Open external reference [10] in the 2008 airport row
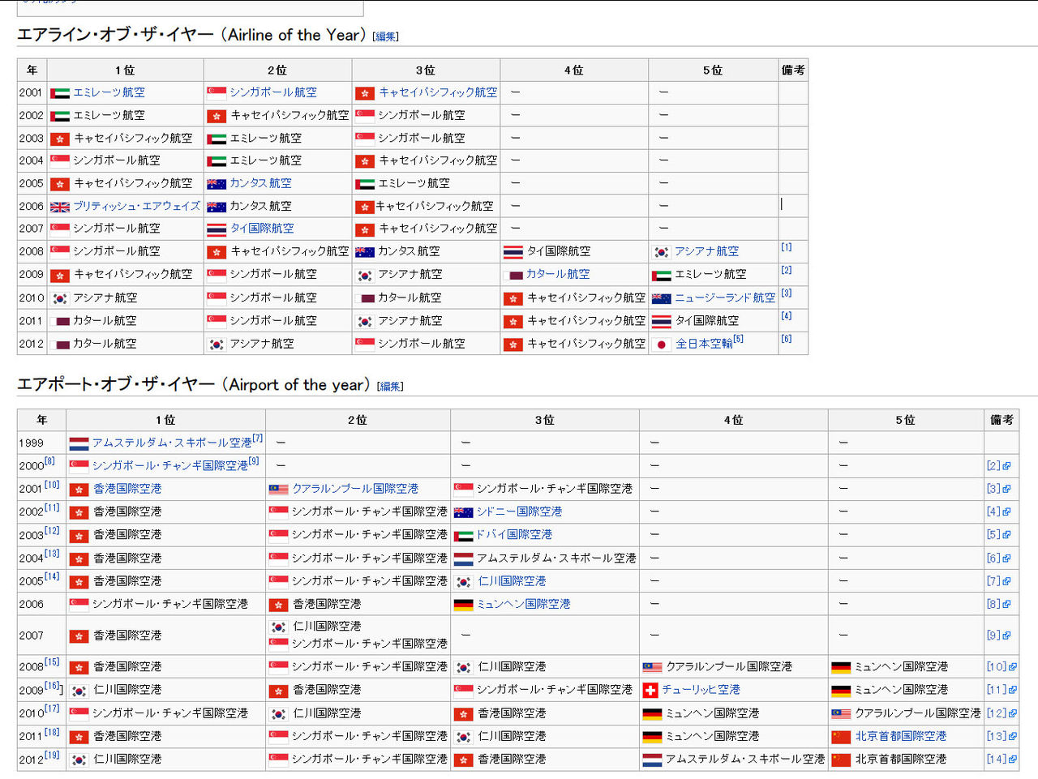1038x779 pixels. pyautogui.click(x=996, y=667)
